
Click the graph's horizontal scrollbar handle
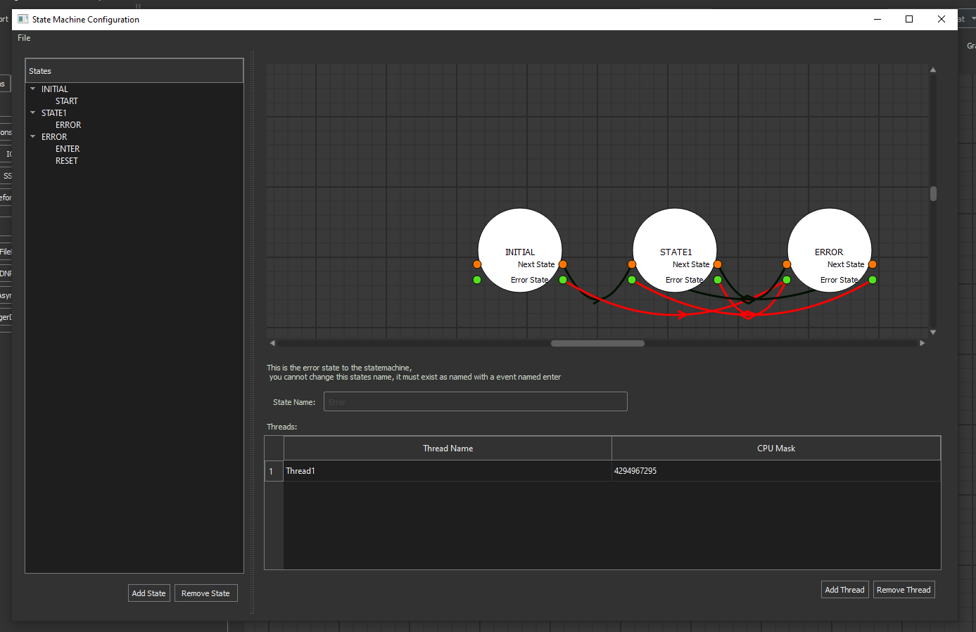point(597,344)
